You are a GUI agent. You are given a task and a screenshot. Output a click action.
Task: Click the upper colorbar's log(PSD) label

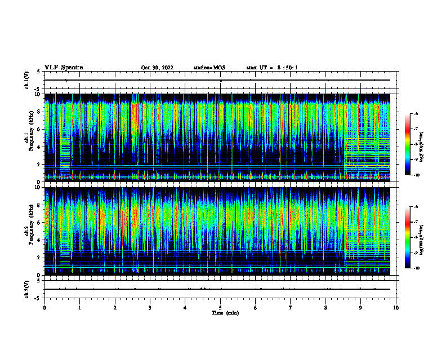point(422,147)
